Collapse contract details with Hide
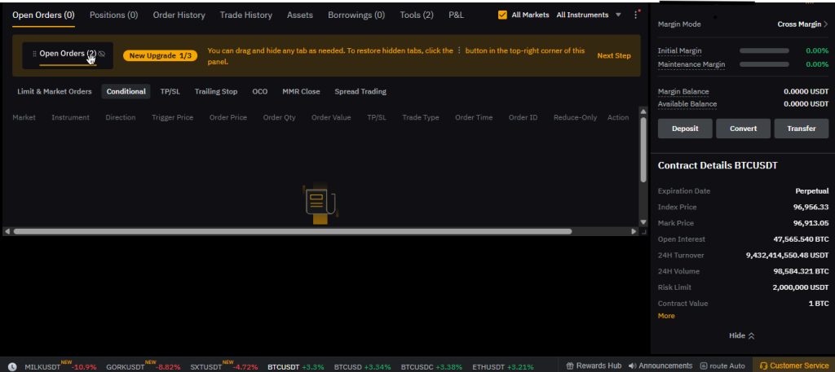Image resolution: width=835 pixels, height=372 pixels. tap(742, 336)
